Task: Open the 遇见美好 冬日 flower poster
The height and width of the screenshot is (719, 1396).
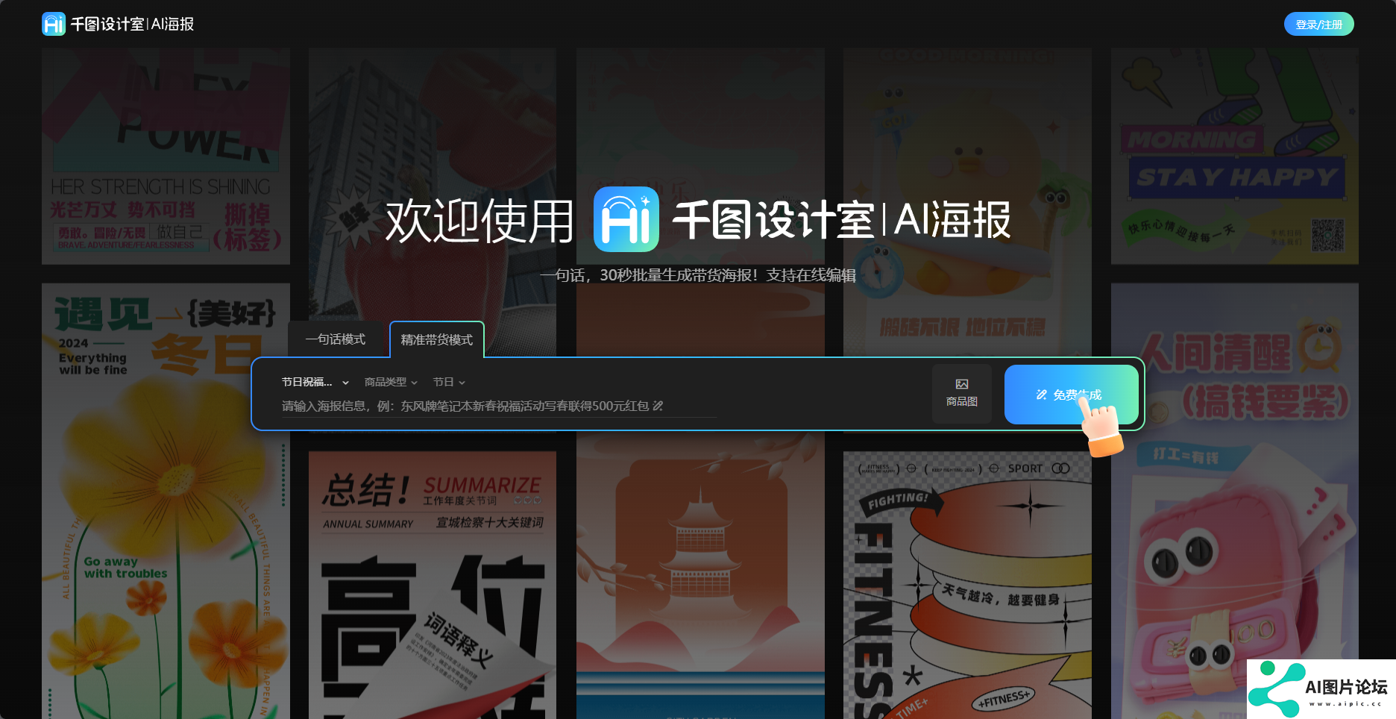Action: pos(166,500)
